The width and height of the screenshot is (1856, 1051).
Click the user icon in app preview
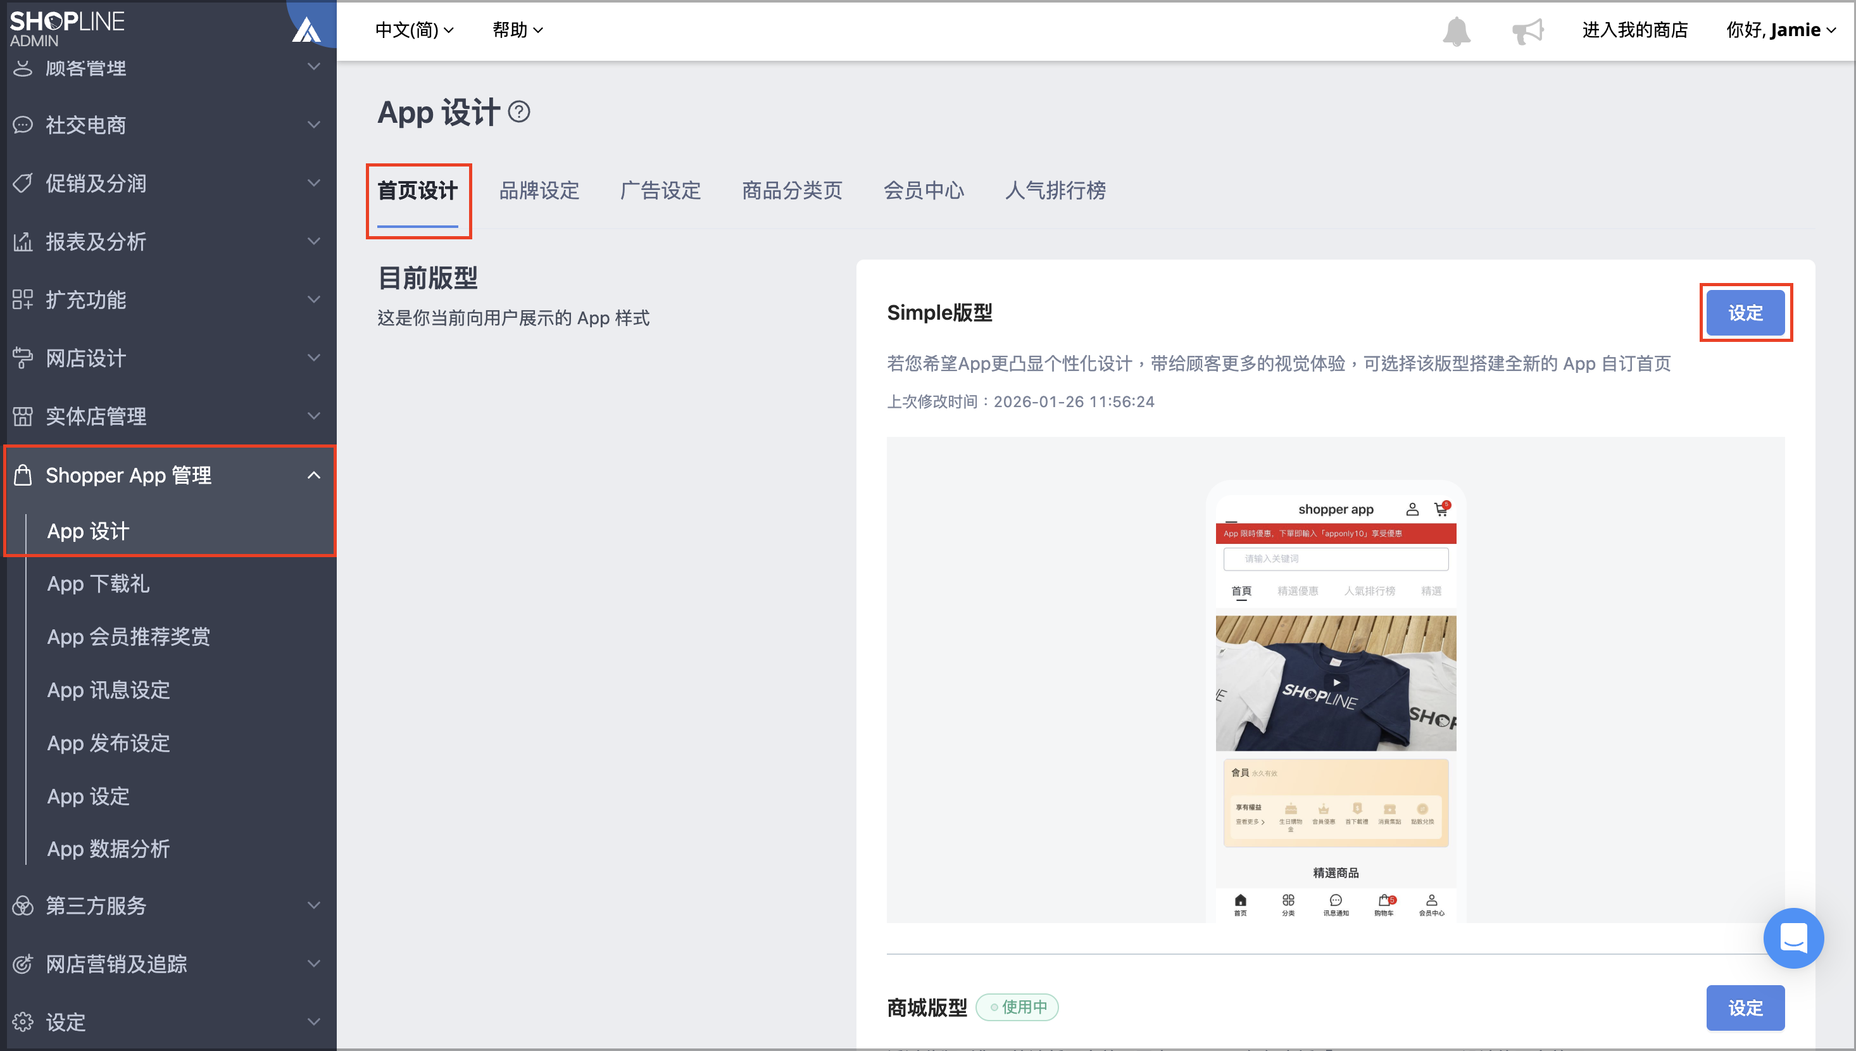tap(1412, 510)
